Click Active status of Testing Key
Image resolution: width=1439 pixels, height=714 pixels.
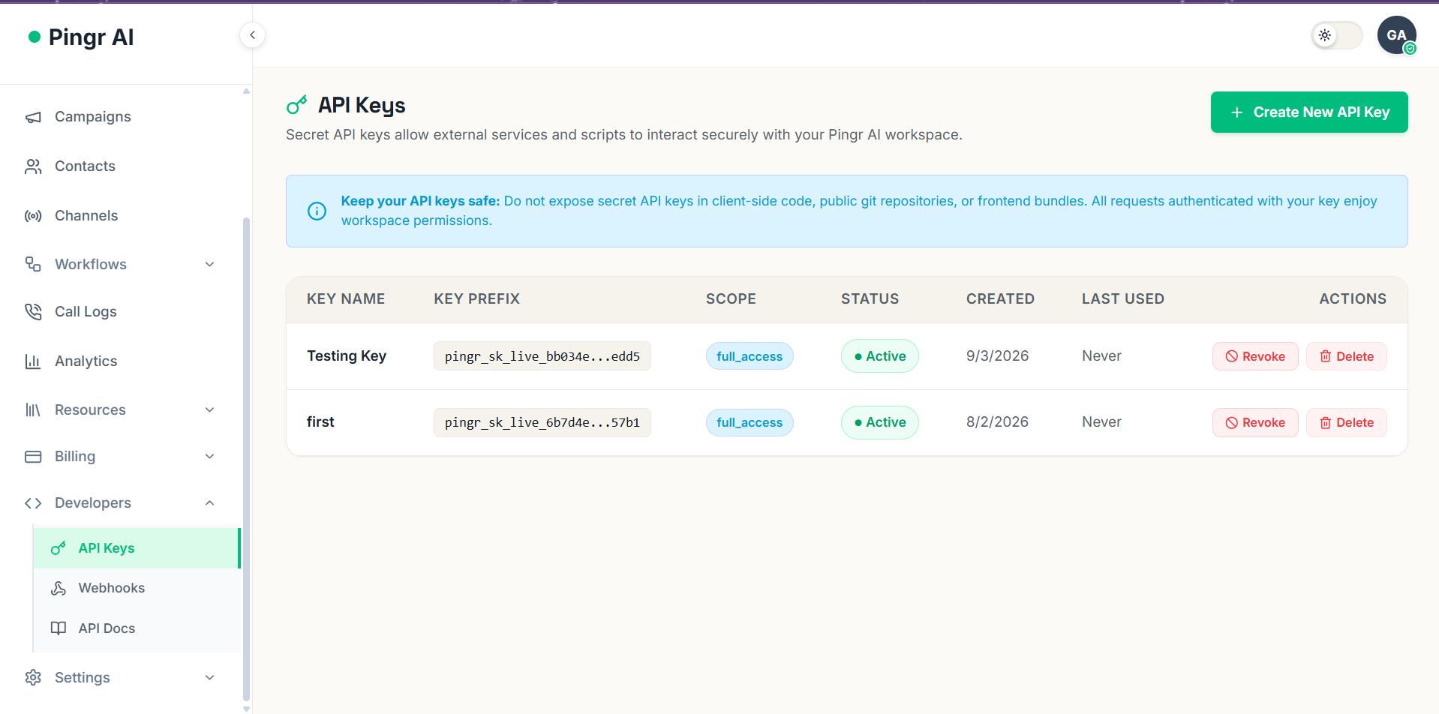pos(880,356)
